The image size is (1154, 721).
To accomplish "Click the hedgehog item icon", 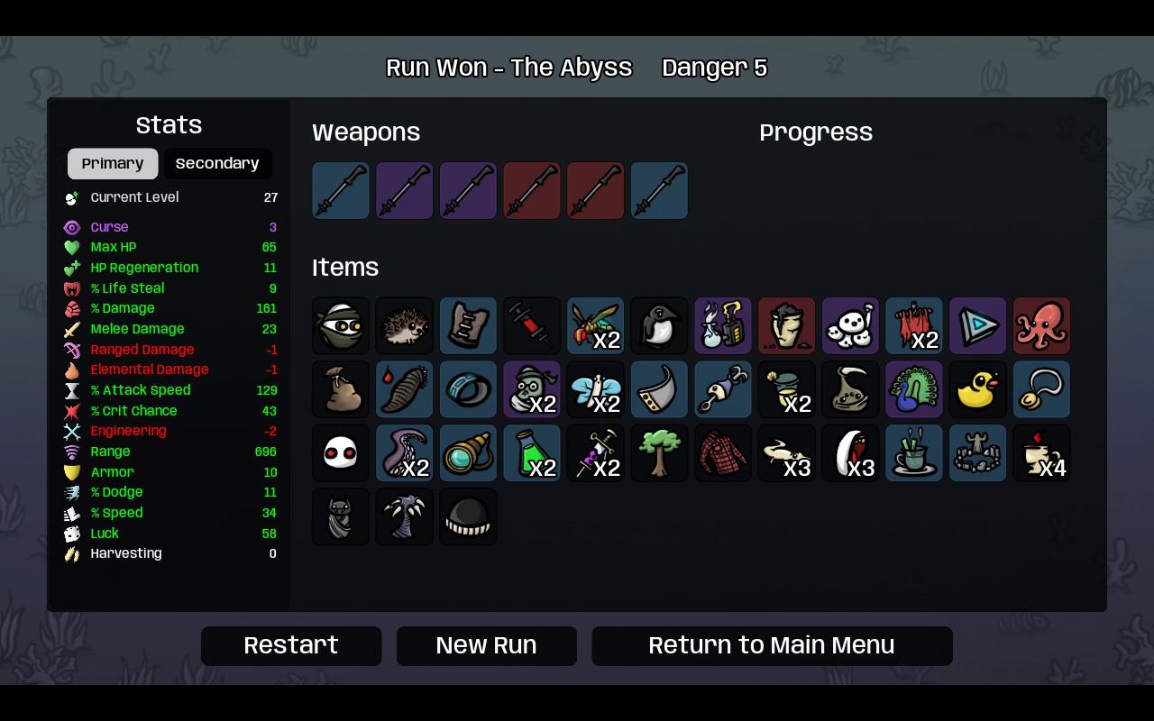I will (x=404, y=325).
